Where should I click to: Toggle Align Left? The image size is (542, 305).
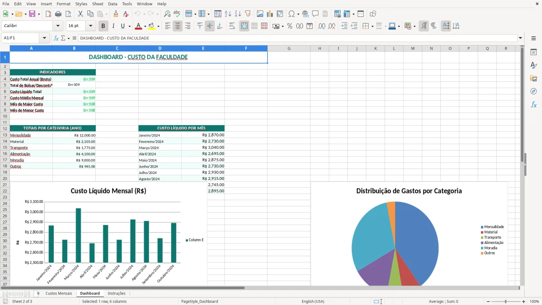(168, 26)
